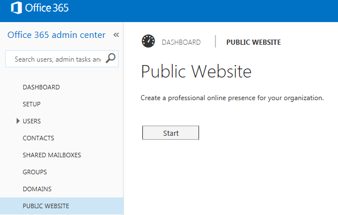Navigate to CONTACTS in sidebar
The image size is (338, 215).
pyautogui.click(x=39, y=138)
